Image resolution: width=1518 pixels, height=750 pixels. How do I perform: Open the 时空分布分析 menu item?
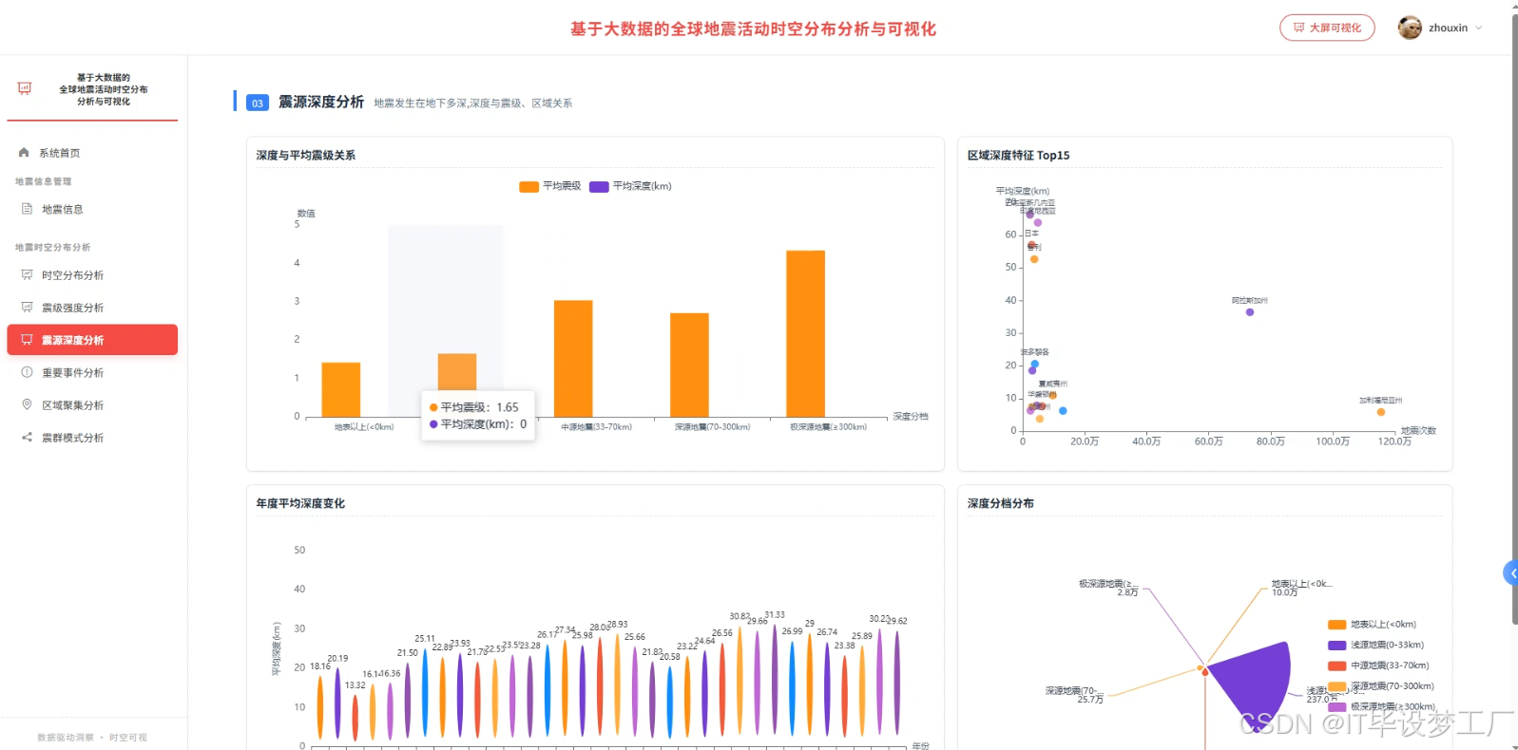92,275
